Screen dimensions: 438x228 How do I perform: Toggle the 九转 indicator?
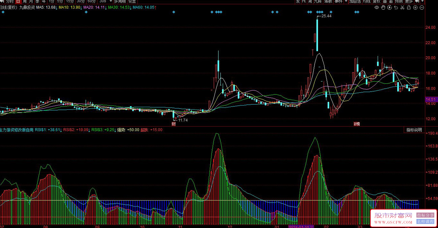pos(318,1)
